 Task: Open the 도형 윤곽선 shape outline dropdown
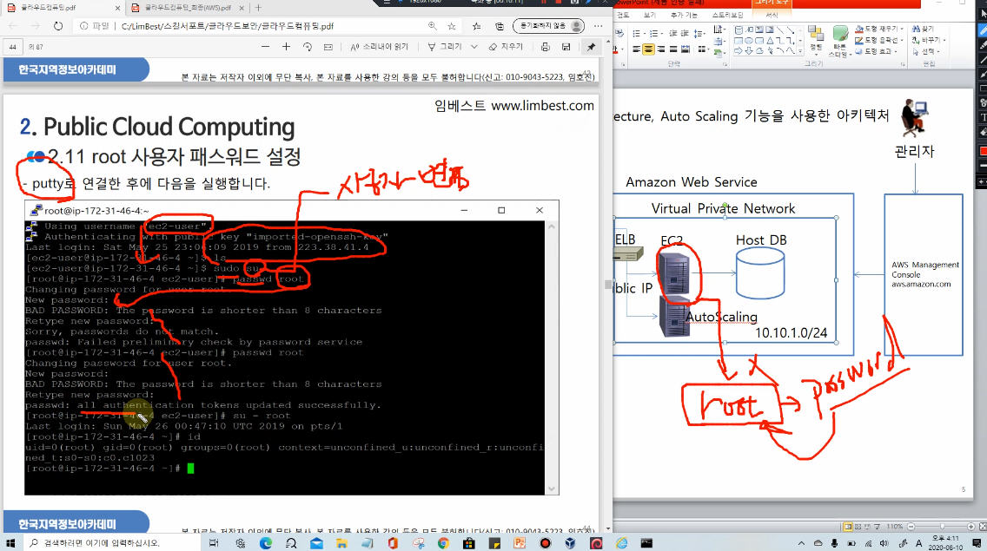coord(878,40)
